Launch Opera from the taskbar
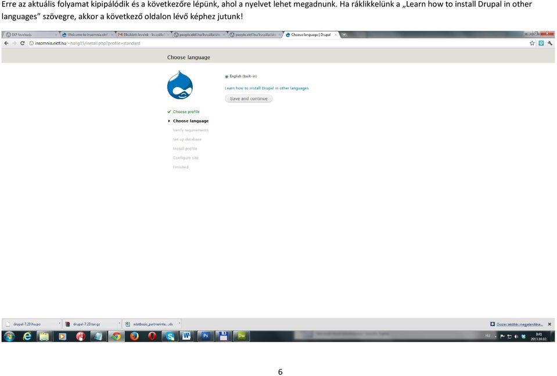This screenshot has width=557, height=376. pos(152,336)
